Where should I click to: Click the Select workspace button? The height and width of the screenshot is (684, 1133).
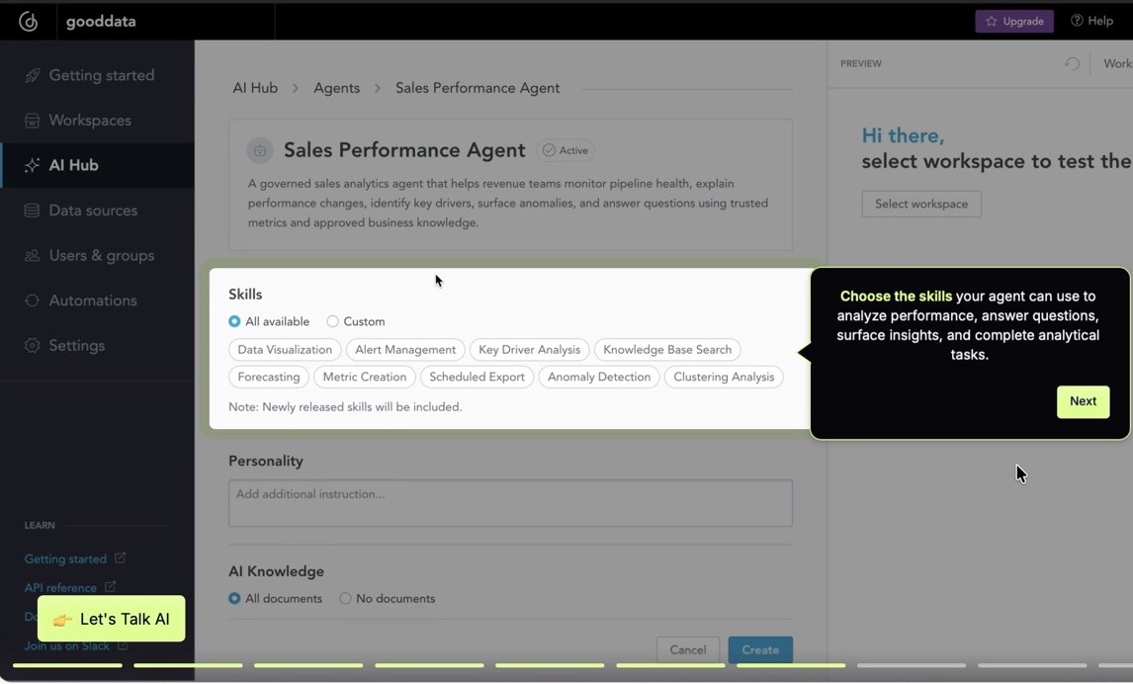tap(921, 204)
